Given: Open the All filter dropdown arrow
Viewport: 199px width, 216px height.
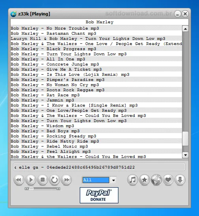Looking at the screenshot, I should pyautogui.click(x=113, y=180).
